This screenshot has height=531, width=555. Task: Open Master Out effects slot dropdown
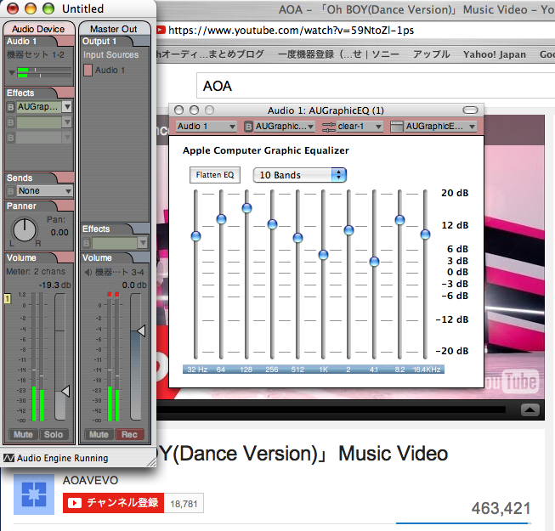143,243
